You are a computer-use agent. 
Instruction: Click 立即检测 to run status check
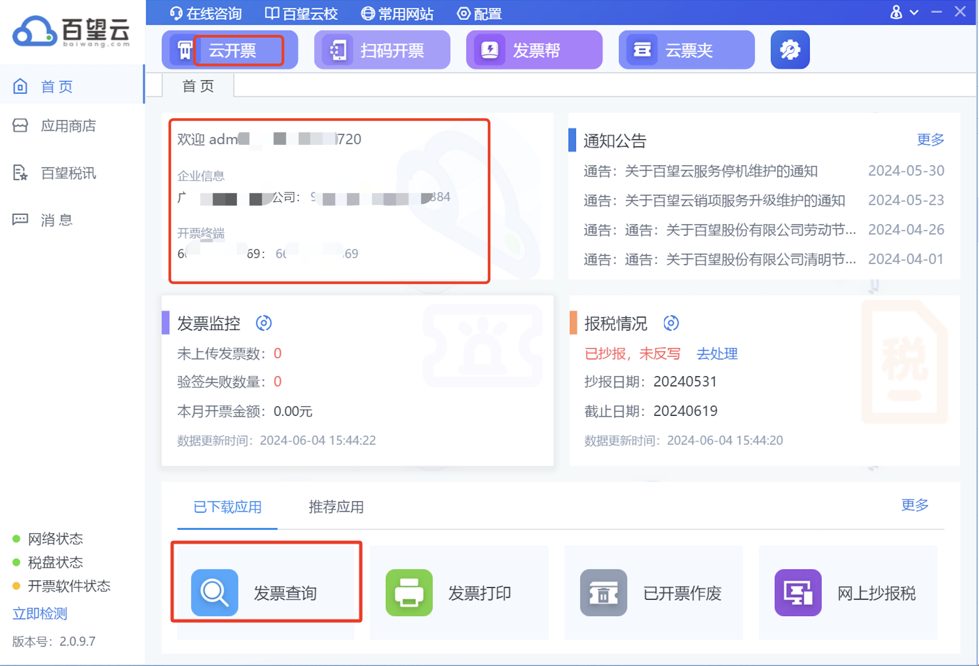pyautogui.click(x=40, y=613)
